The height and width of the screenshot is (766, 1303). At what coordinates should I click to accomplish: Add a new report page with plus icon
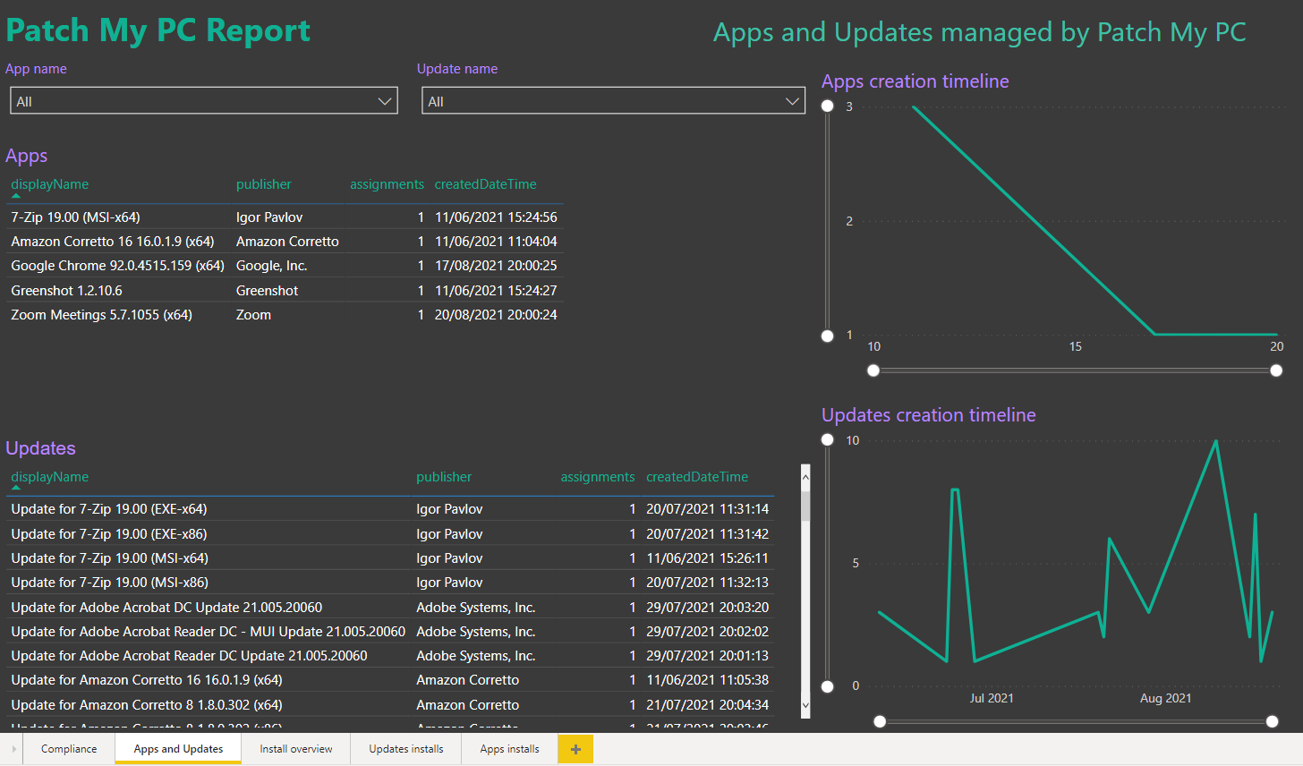coord(575,749)
